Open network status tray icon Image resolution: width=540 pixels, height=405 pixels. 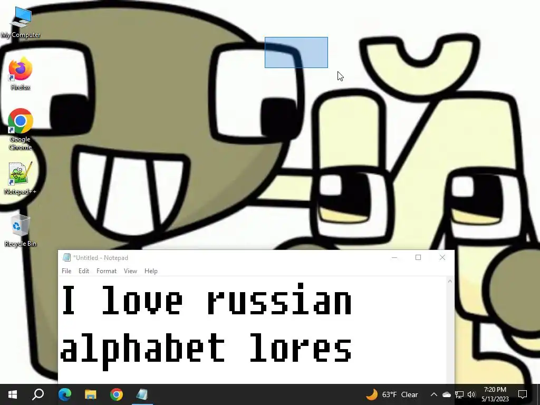click(x=459, y=394)
